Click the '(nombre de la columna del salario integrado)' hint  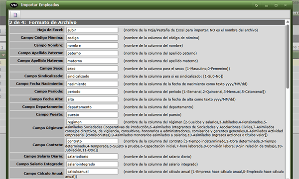(160, 164)
